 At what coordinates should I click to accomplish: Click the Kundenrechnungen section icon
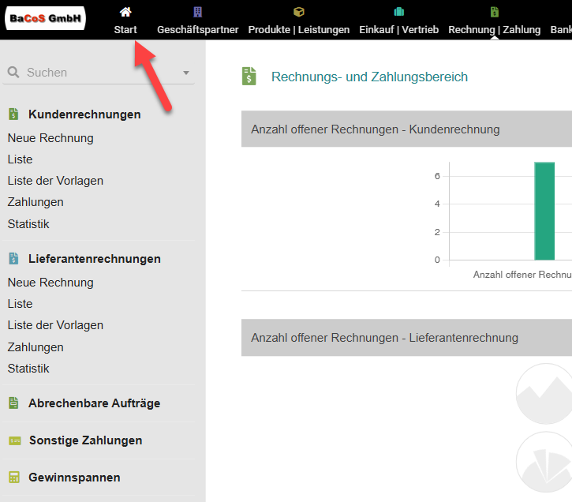(x=13, y=114)
